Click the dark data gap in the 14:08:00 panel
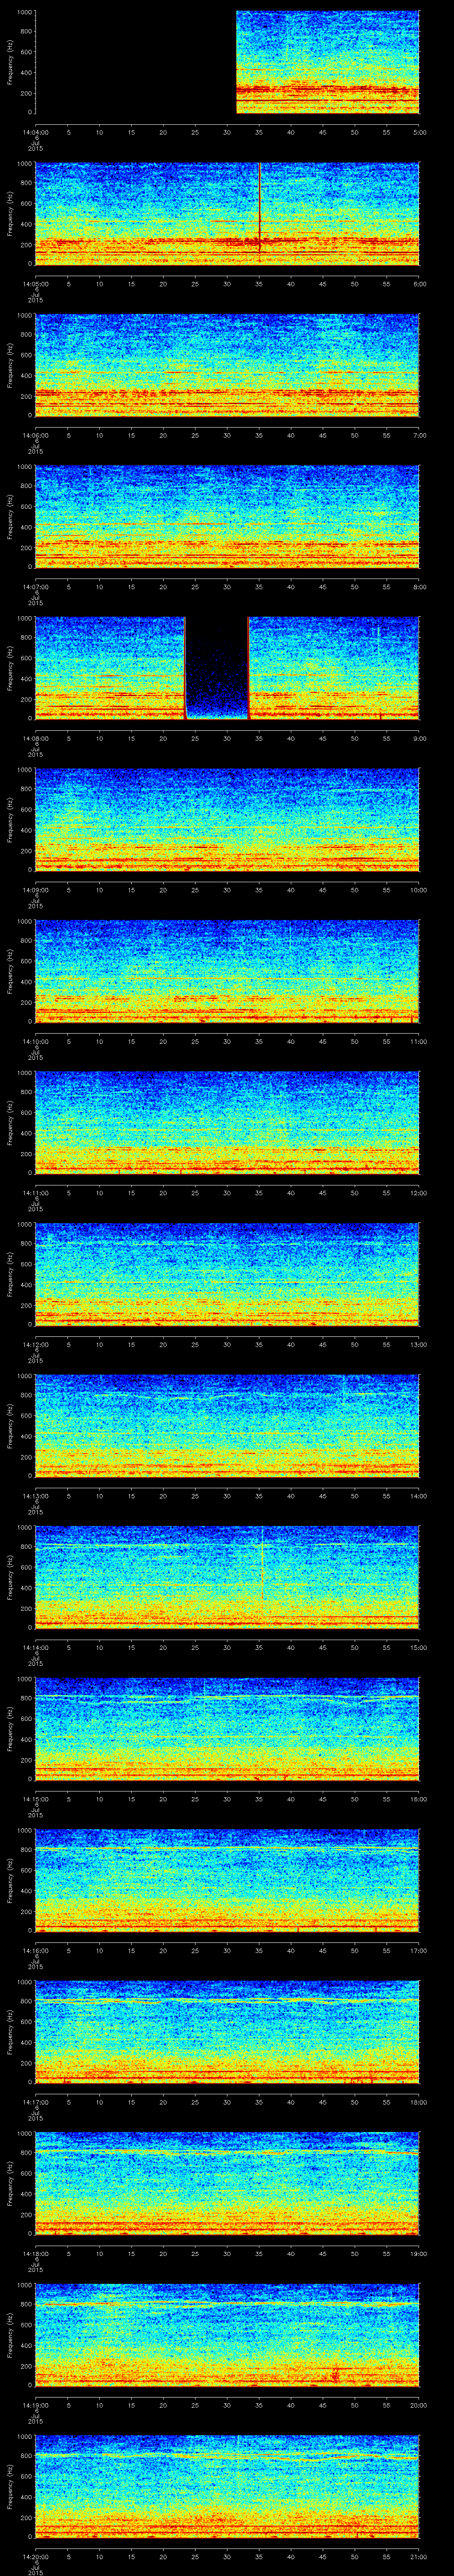This screenshot has width=454, height=2576. 216,668
